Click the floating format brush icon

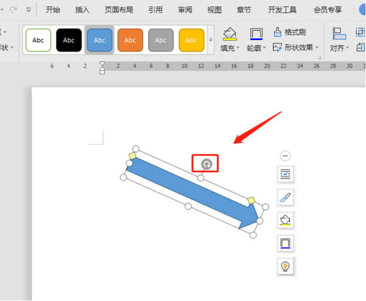click(285, 197)
